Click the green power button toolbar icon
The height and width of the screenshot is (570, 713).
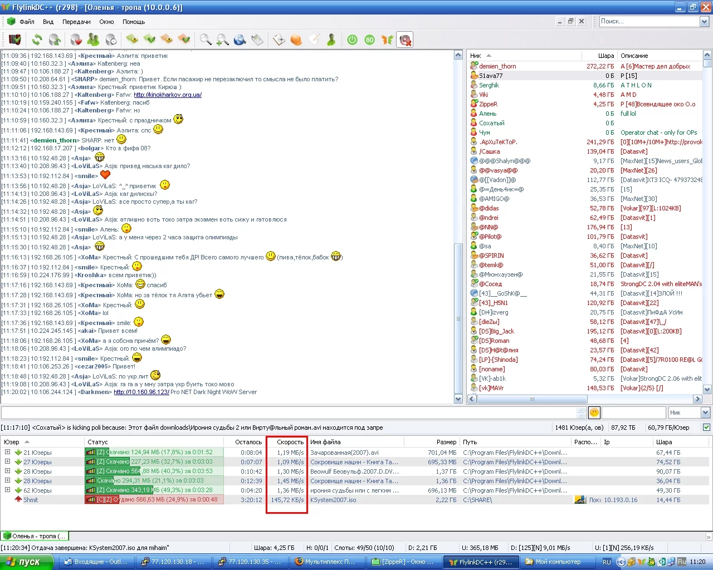(x=352, y=40)
